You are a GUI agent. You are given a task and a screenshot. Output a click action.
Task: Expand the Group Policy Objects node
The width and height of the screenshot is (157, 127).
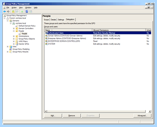pos(14,39)
